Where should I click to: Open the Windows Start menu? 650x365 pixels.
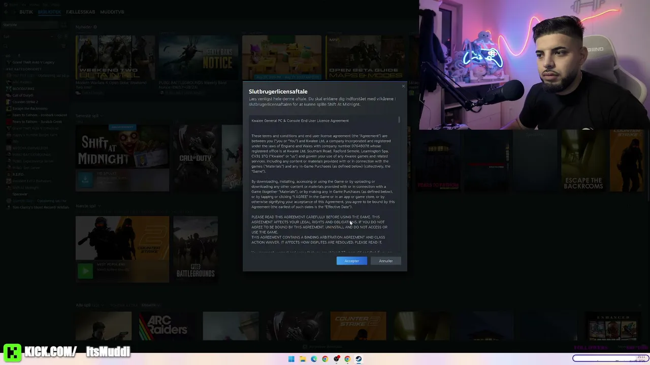point(291,359)
